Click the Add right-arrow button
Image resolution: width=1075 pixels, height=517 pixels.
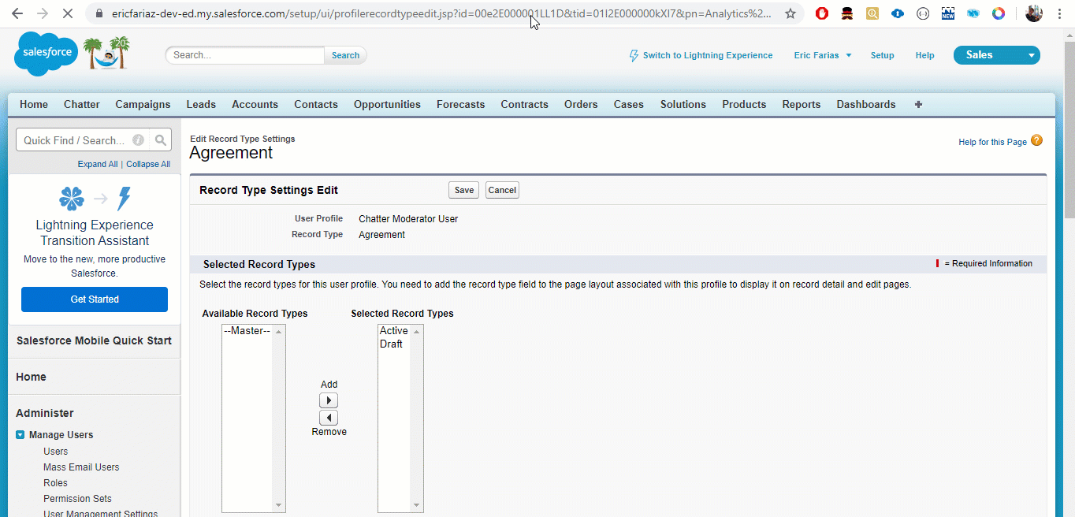click(329, 400)
